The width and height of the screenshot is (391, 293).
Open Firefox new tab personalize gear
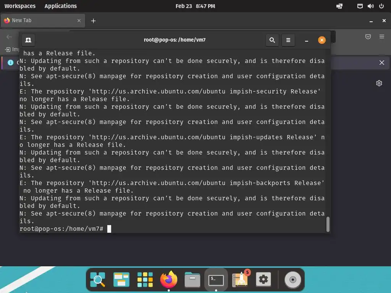pos(379,83)
